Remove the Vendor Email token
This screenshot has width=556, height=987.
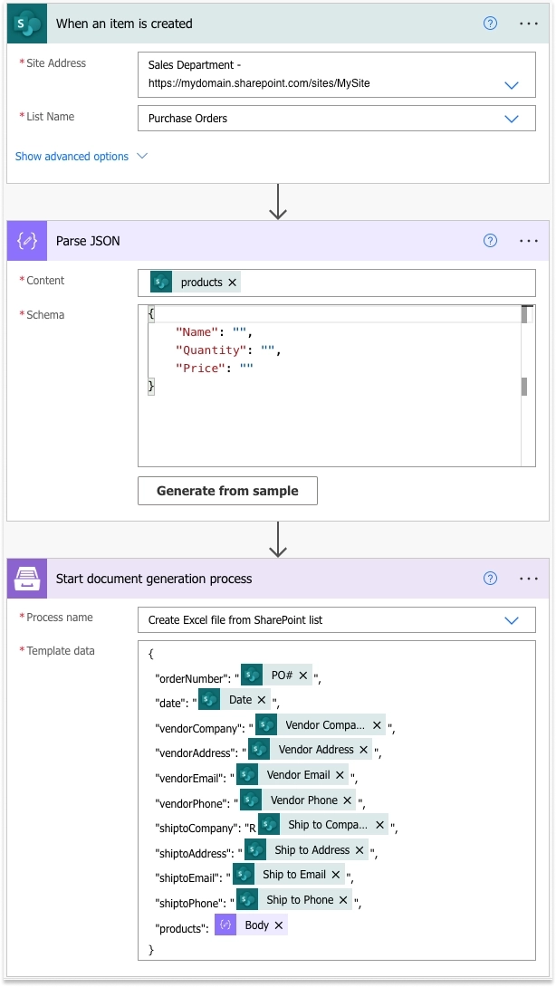click(x=340, y=775)
